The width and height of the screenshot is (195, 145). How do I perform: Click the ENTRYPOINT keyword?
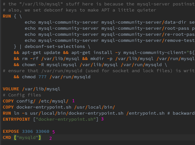16,119
